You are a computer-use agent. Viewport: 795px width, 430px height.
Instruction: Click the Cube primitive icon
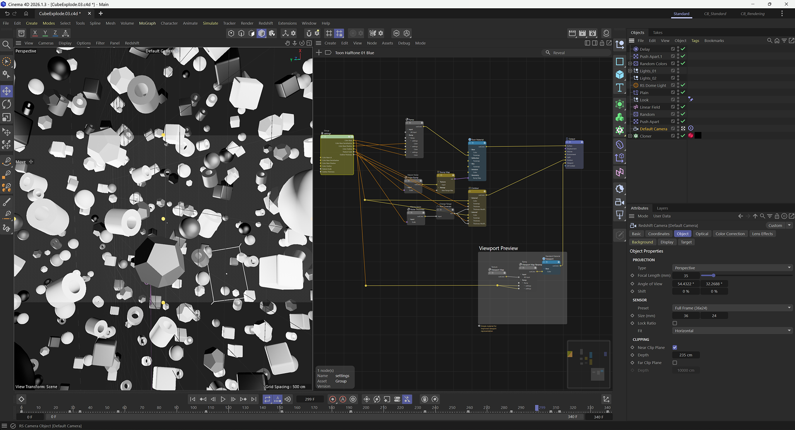click(x=619, y=74)
